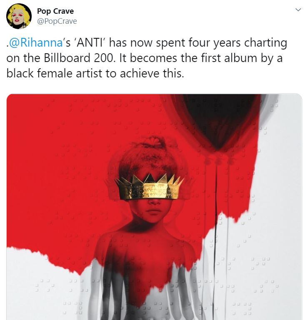The image size is (306, 320).
Task: Click the tweet text body
Action: (147, 58)
